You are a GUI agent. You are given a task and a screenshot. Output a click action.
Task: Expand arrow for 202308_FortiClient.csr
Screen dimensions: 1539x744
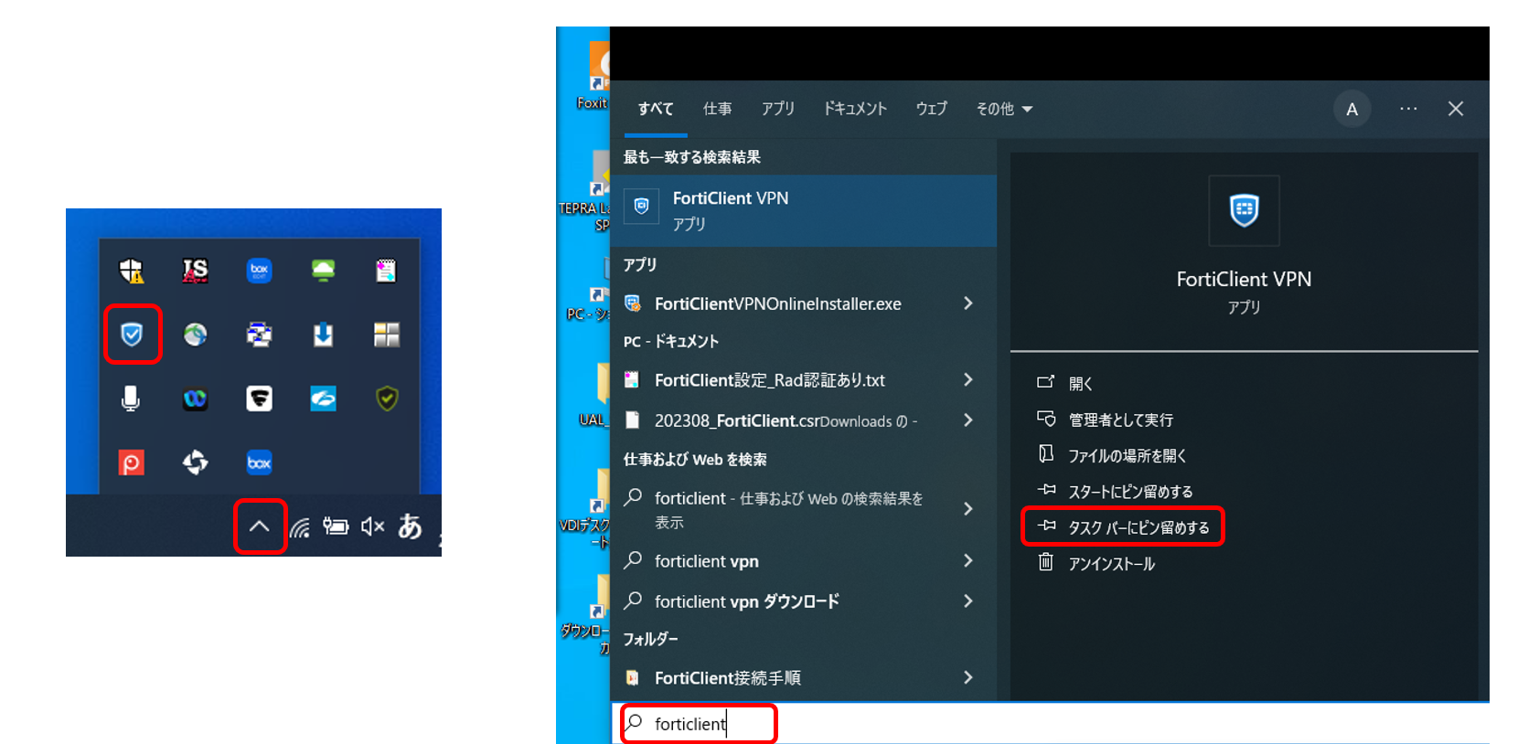pyautogui.click(x=968, y=420)
